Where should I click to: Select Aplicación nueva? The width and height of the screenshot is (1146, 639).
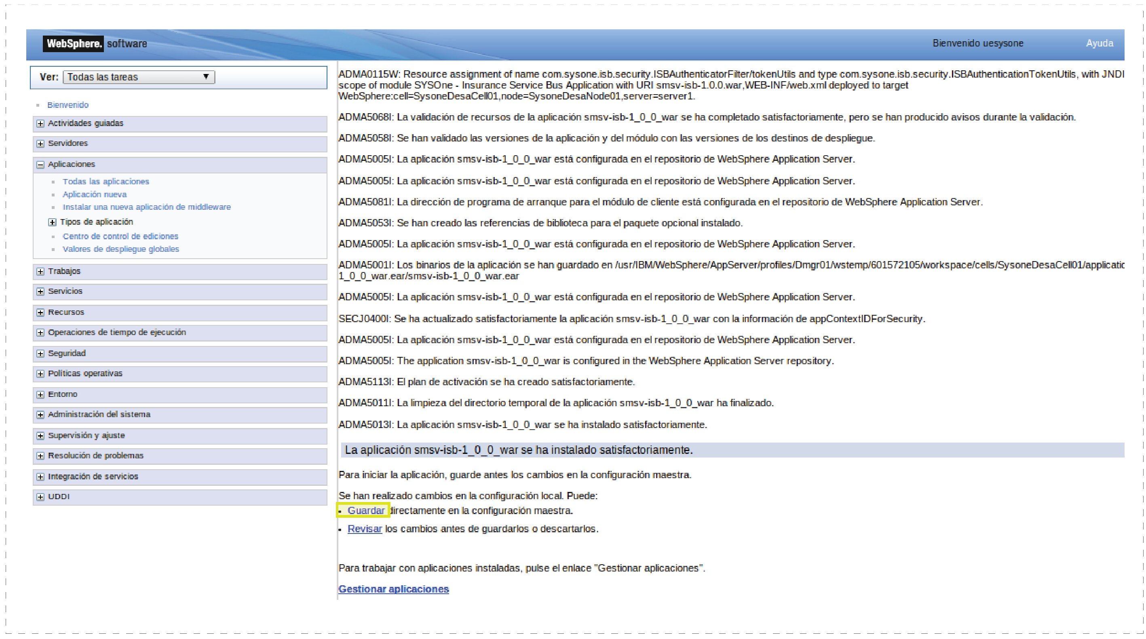tap(94, 194)
